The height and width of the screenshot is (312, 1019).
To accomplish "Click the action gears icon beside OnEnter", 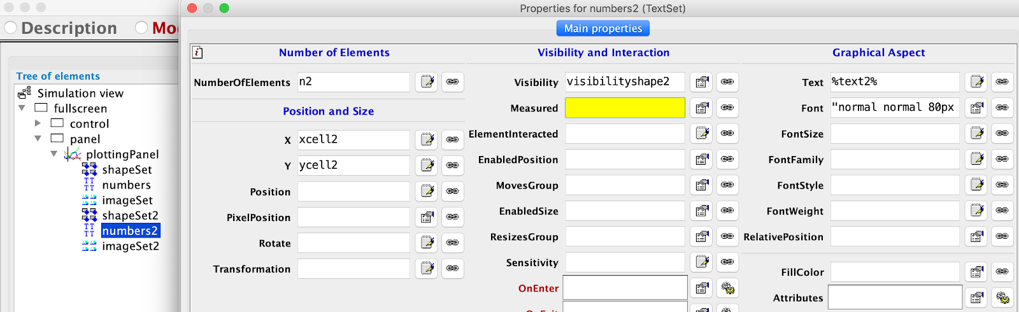I will pos(727,288).
